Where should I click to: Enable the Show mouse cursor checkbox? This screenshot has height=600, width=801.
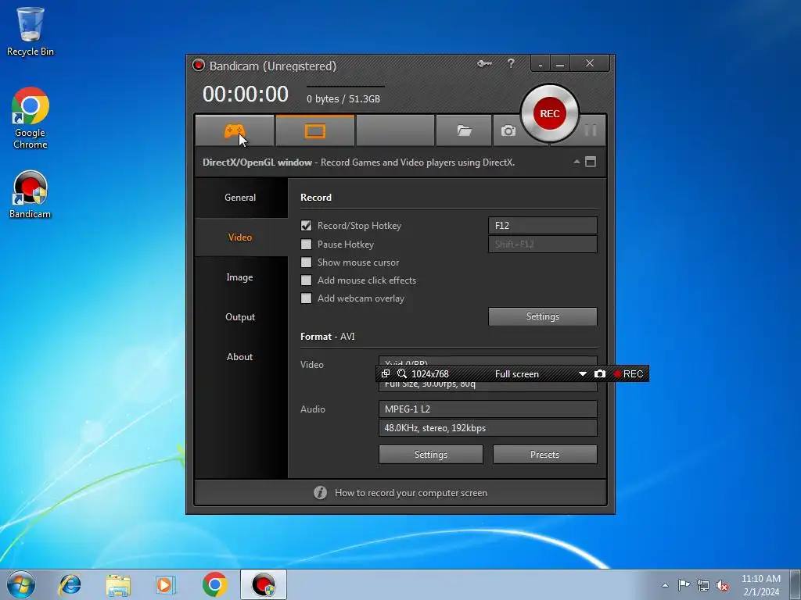(306, 262)
